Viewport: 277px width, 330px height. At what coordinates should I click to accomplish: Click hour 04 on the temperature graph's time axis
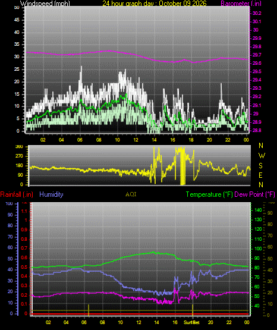66,322
